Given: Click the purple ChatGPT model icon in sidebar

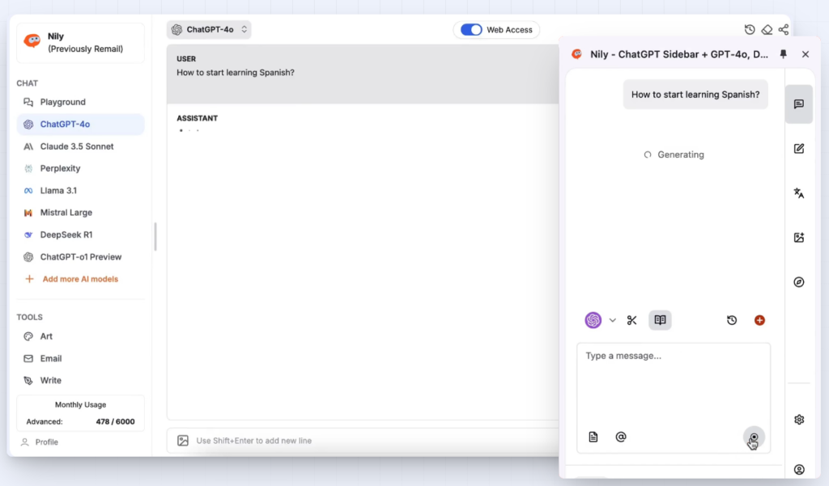Looking at the screenshot, I should [593, 320].
